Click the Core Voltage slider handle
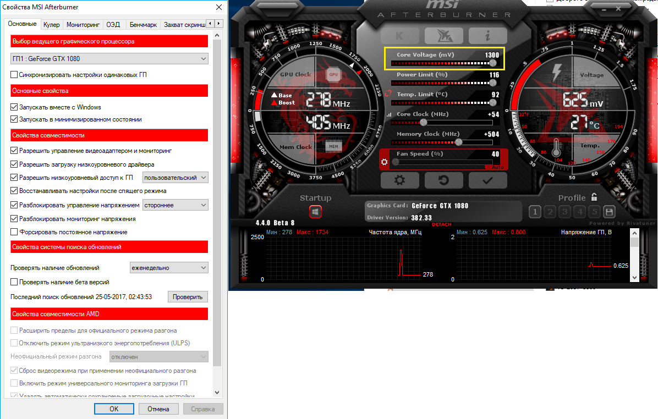Image resolution: width=658 pixels, height=419 pixels. tap(492, 63)
